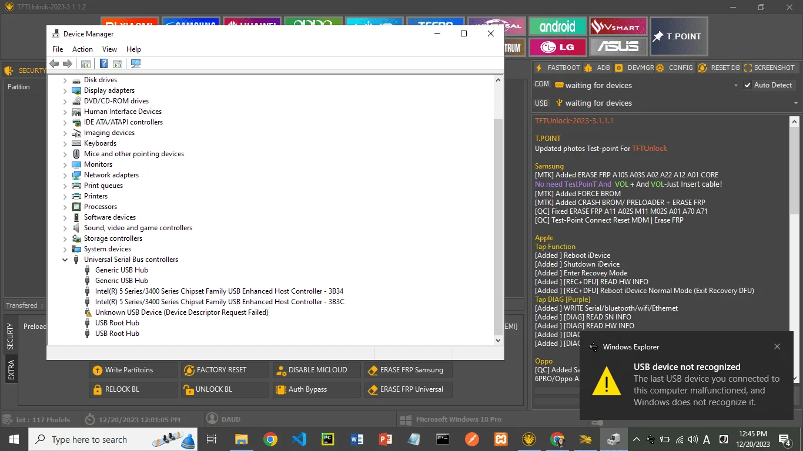Click the Show/Hide Console Tree toolbar icon
Image resolution: width=803 pixels, height=451 pixels.
click(86, 63)
